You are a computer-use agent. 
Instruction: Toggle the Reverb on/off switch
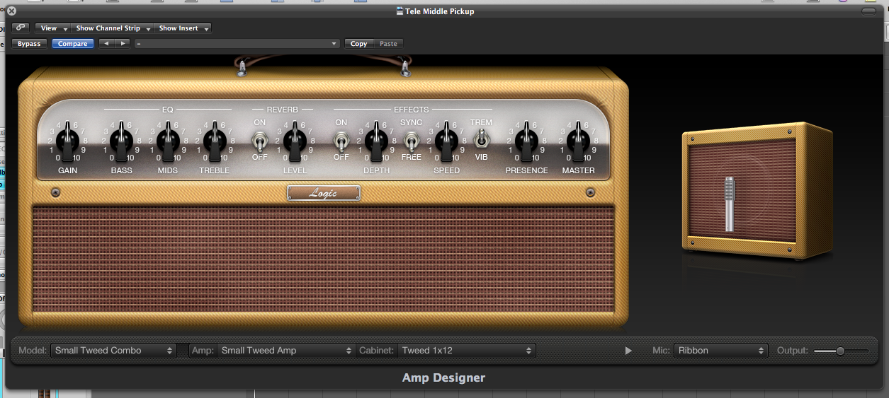click(260, 141)
